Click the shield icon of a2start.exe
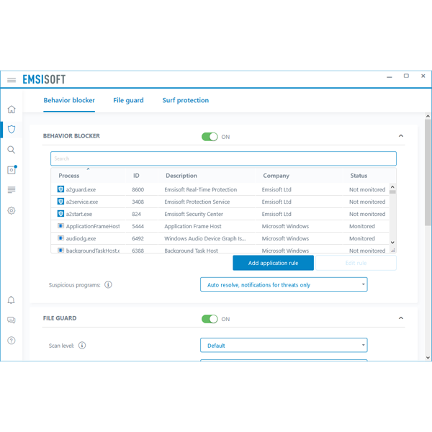 pos(60,214)
